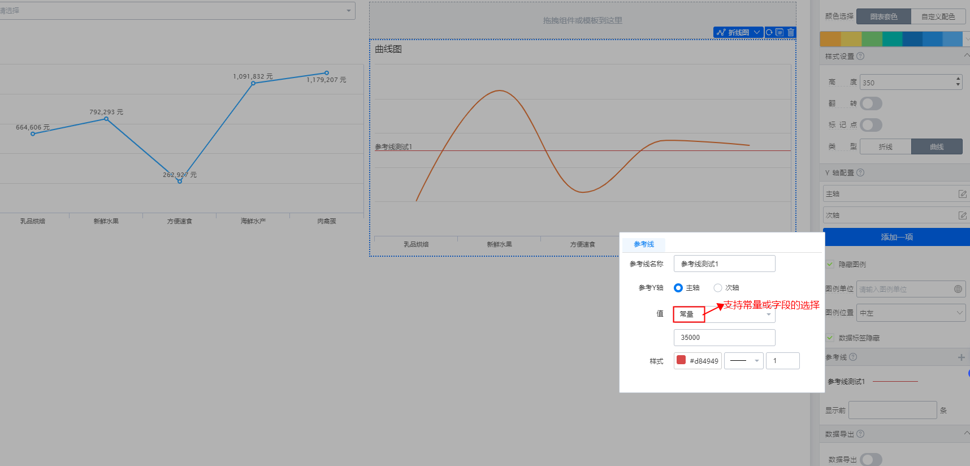Edit the 主轴 axis via pencil icon

tap(963, 194)
